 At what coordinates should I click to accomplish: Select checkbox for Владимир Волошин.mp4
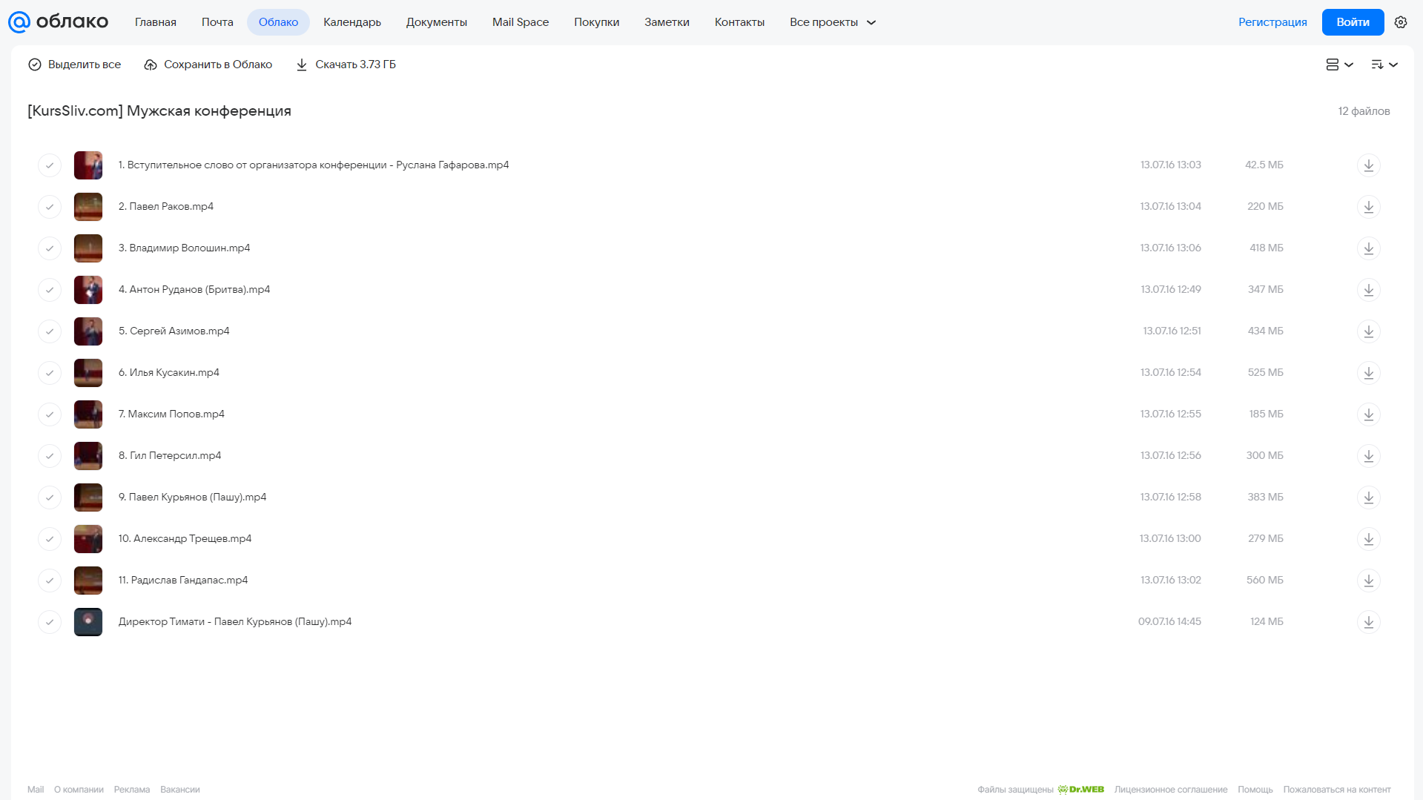pos(50,248)
